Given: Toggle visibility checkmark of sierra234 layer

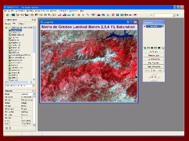Looking at the screenshot, I should tap(144, 26).
